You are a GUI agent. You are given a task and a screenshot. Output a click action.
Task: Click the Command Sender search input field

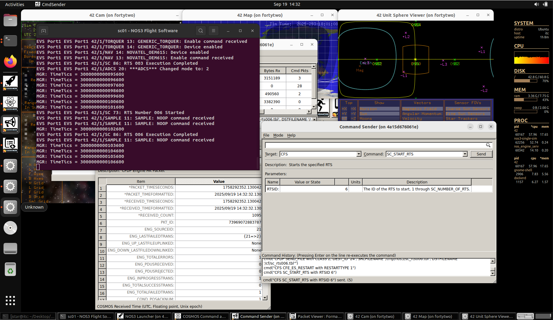click(x=375, y=145)
